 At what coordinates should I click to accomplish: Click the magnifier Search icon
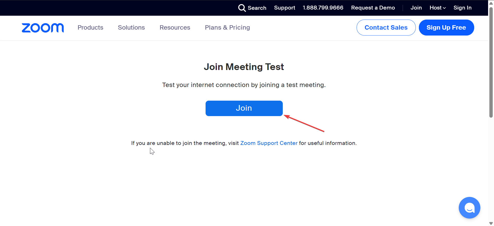pyautogui.click(x=242, y=8)
